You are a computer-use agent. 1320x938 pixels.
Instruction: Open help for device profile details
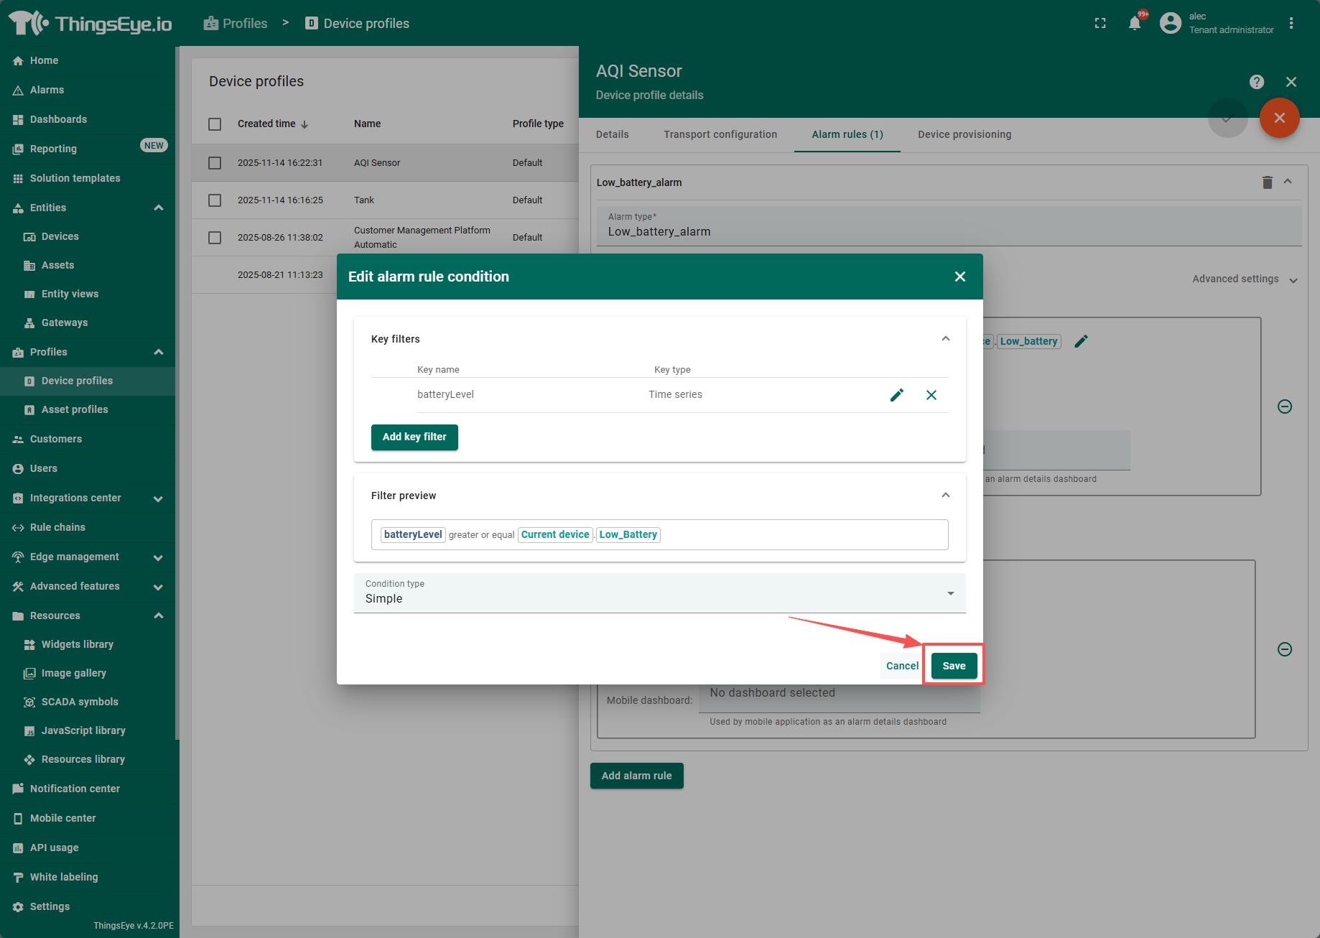coord(1256,82)
